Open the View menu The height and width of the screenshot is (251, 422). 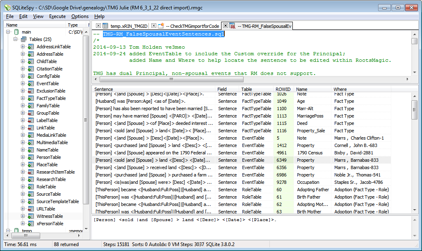(38, 16)
